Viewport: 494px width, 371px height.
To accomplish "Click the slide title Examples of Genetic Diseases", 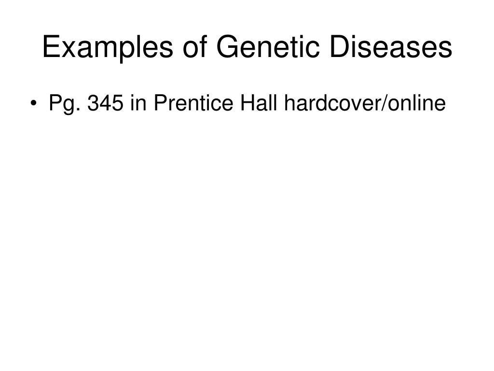I will [247, 47].
